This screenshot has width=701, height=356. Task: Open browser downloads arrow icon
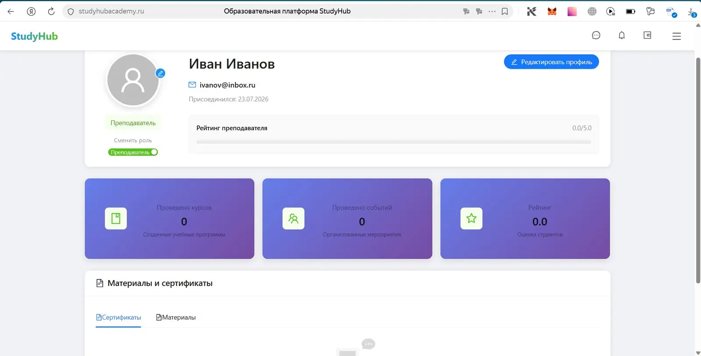coord(692,12)
